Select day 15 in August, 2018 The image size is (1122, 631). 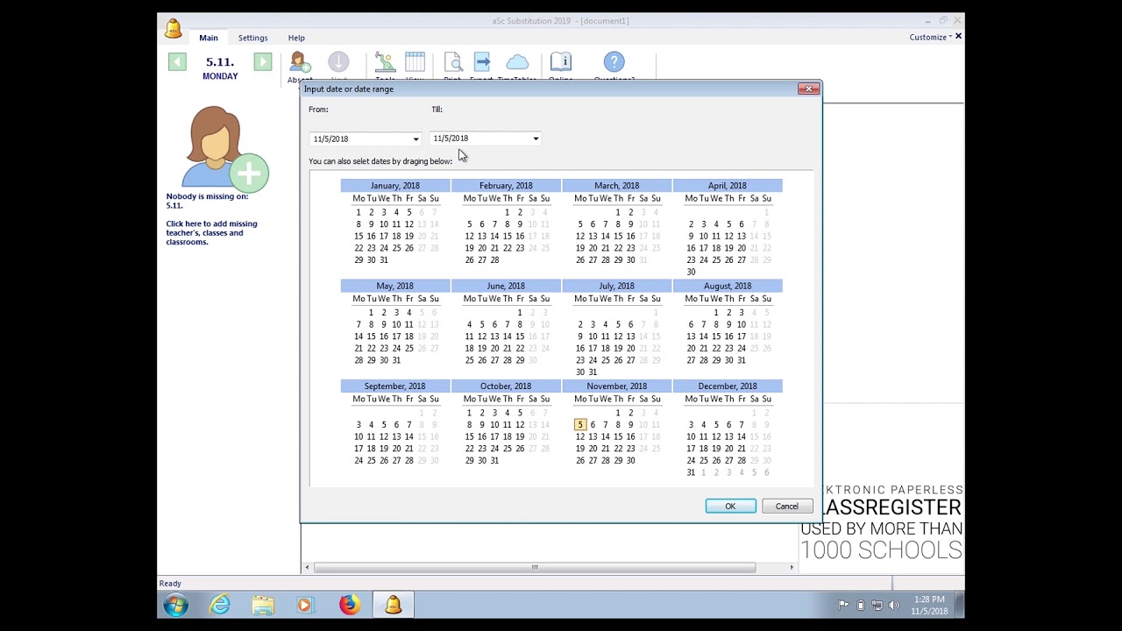pos(716,337)
